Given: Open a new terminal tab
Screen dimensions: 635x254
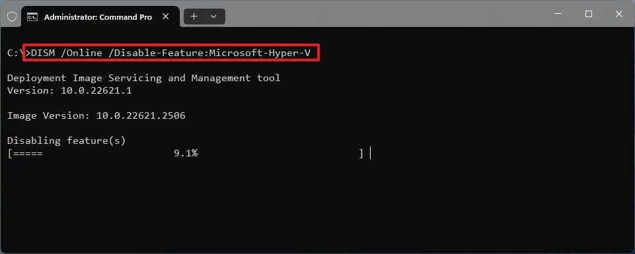Looking at the screenshot, I should pyautogui.click(x=194, y=16).
